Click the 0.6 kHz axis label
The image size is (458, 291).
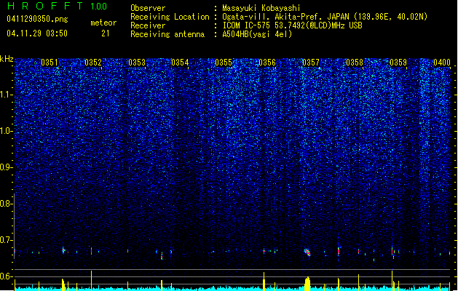coord(6,276)
